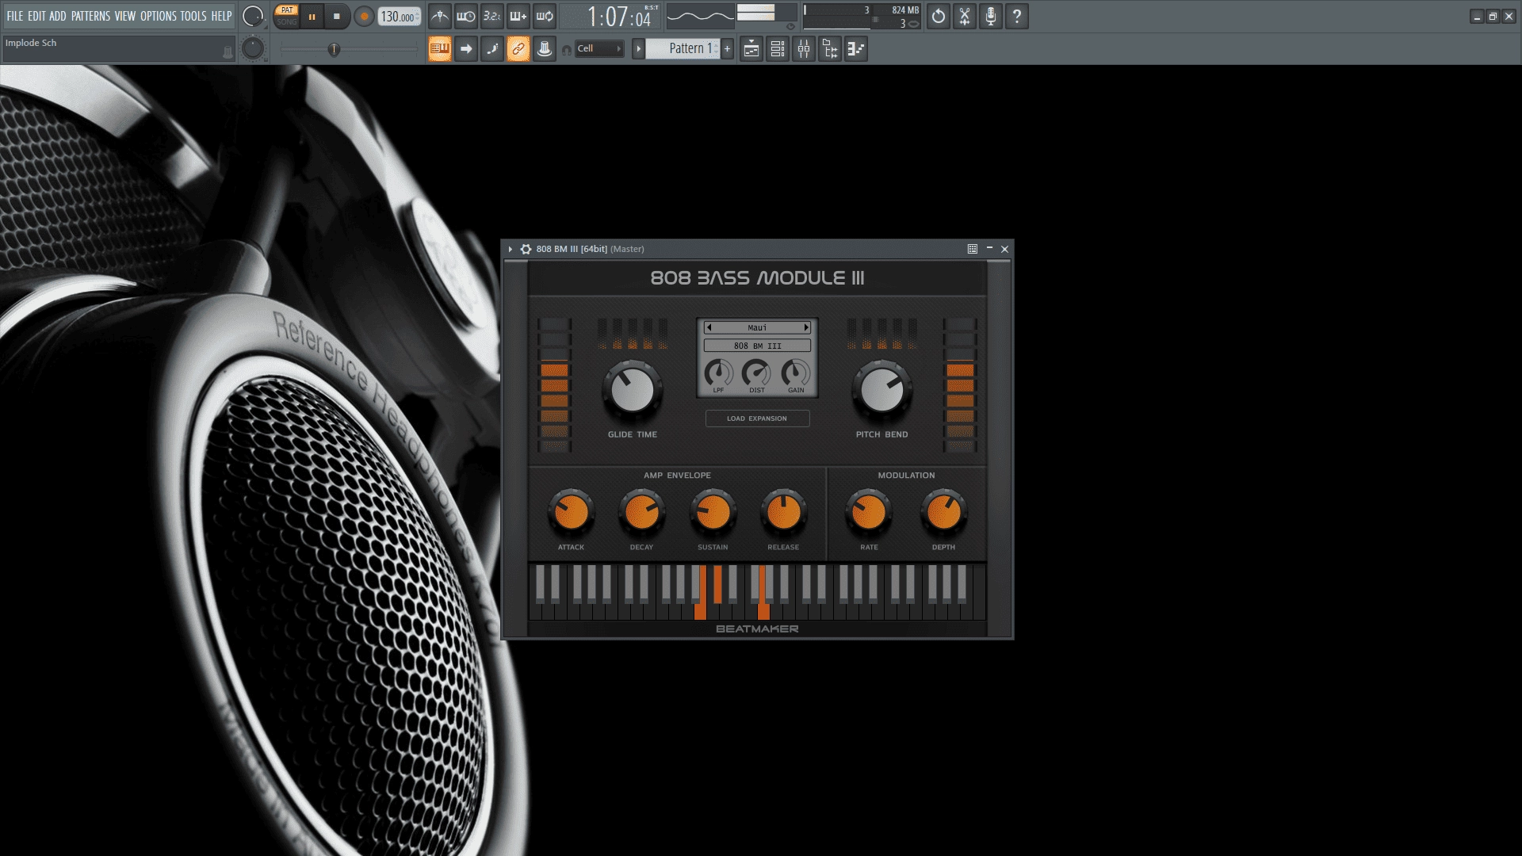Viewport: 1522px width, 856px height.
Task: Open the OPTIONS menu
Action: (159, 16)
